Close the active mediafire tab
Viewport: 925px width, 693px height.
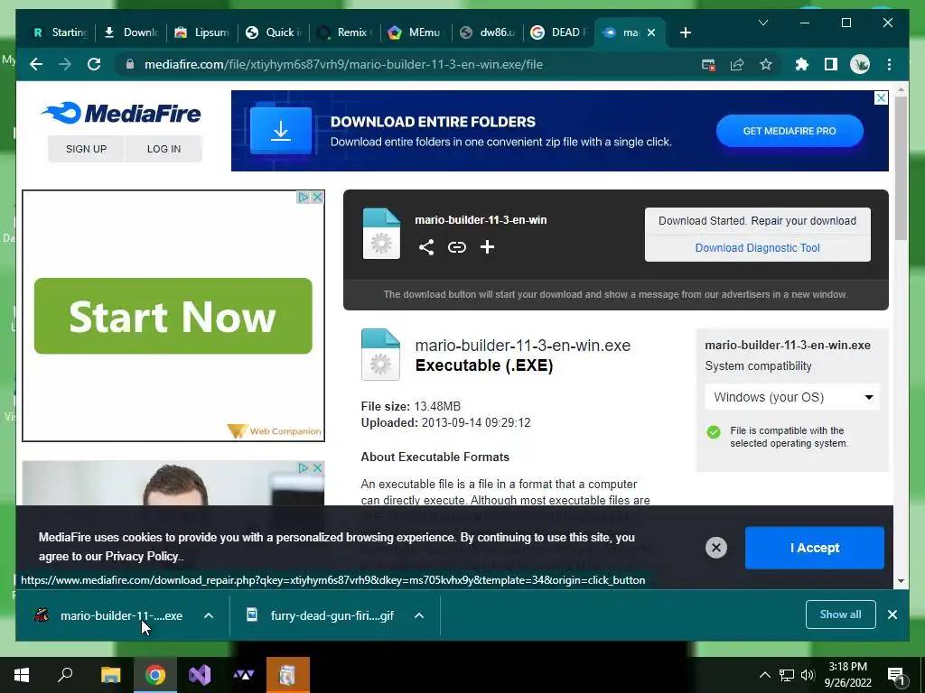651,32
